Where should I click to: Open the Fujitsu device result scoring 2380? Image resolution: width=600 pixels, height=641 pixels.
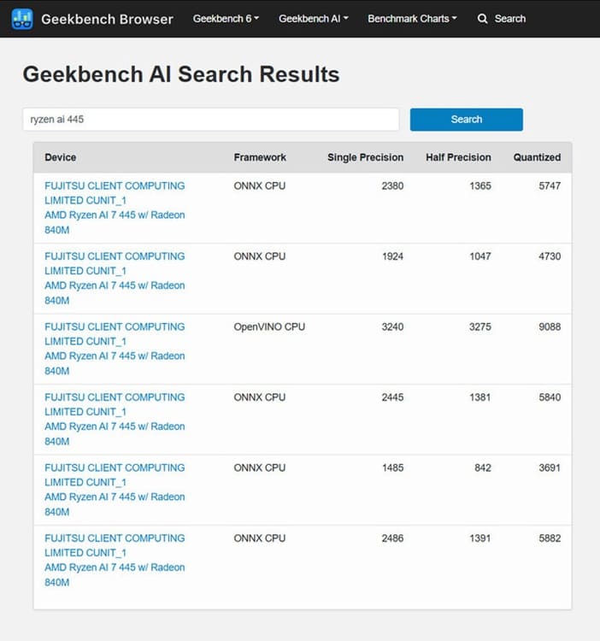pos(115,200)
